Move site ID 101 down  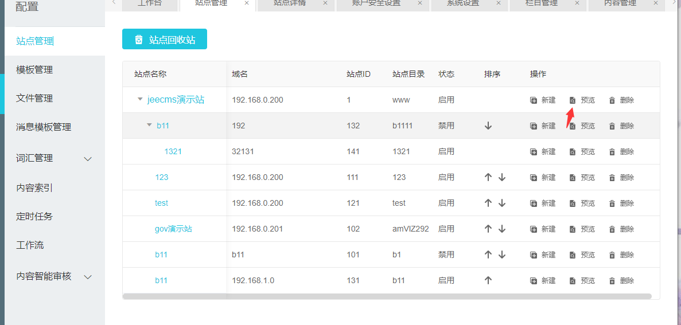[x=502, y=254]
